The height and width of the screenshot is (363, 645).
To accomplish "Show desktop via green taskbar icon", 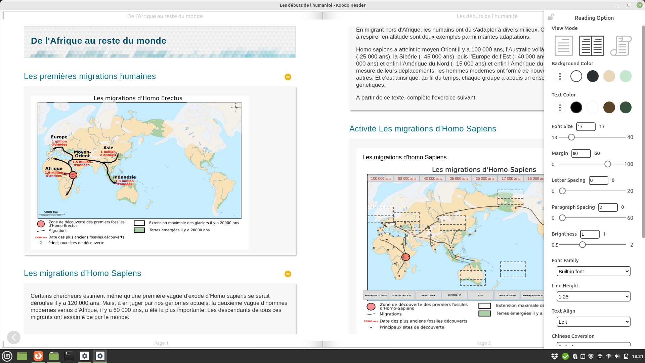I will click(x=22, y=356).
